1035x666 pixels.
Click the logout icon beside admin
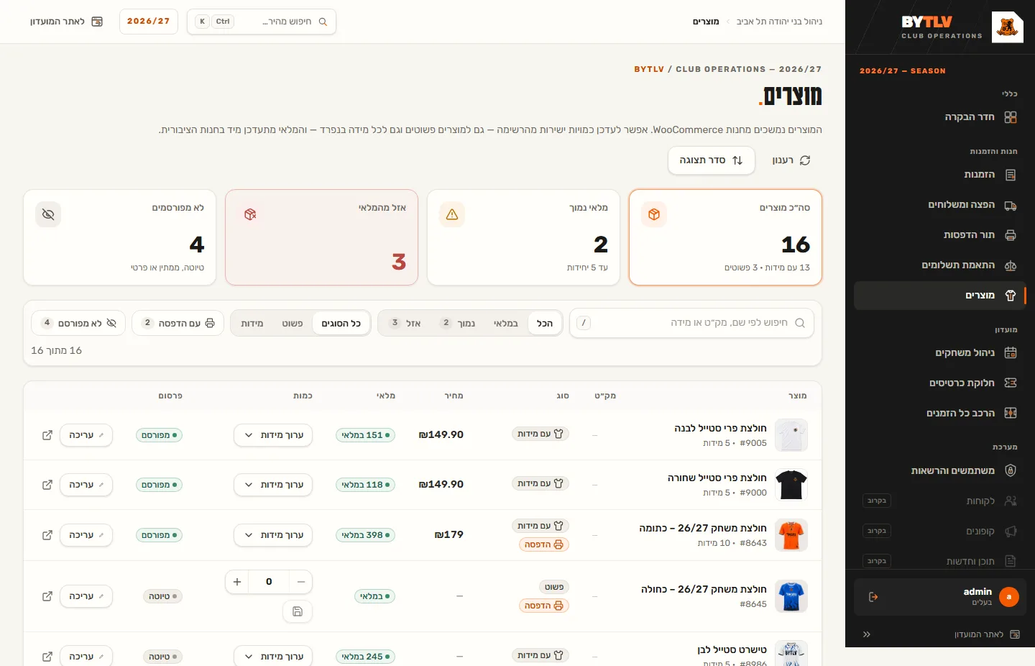(873, 597)
